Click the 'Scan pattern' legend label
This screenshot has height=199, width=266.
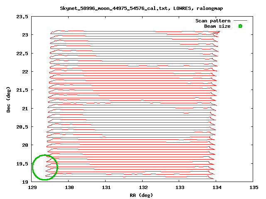213,21
